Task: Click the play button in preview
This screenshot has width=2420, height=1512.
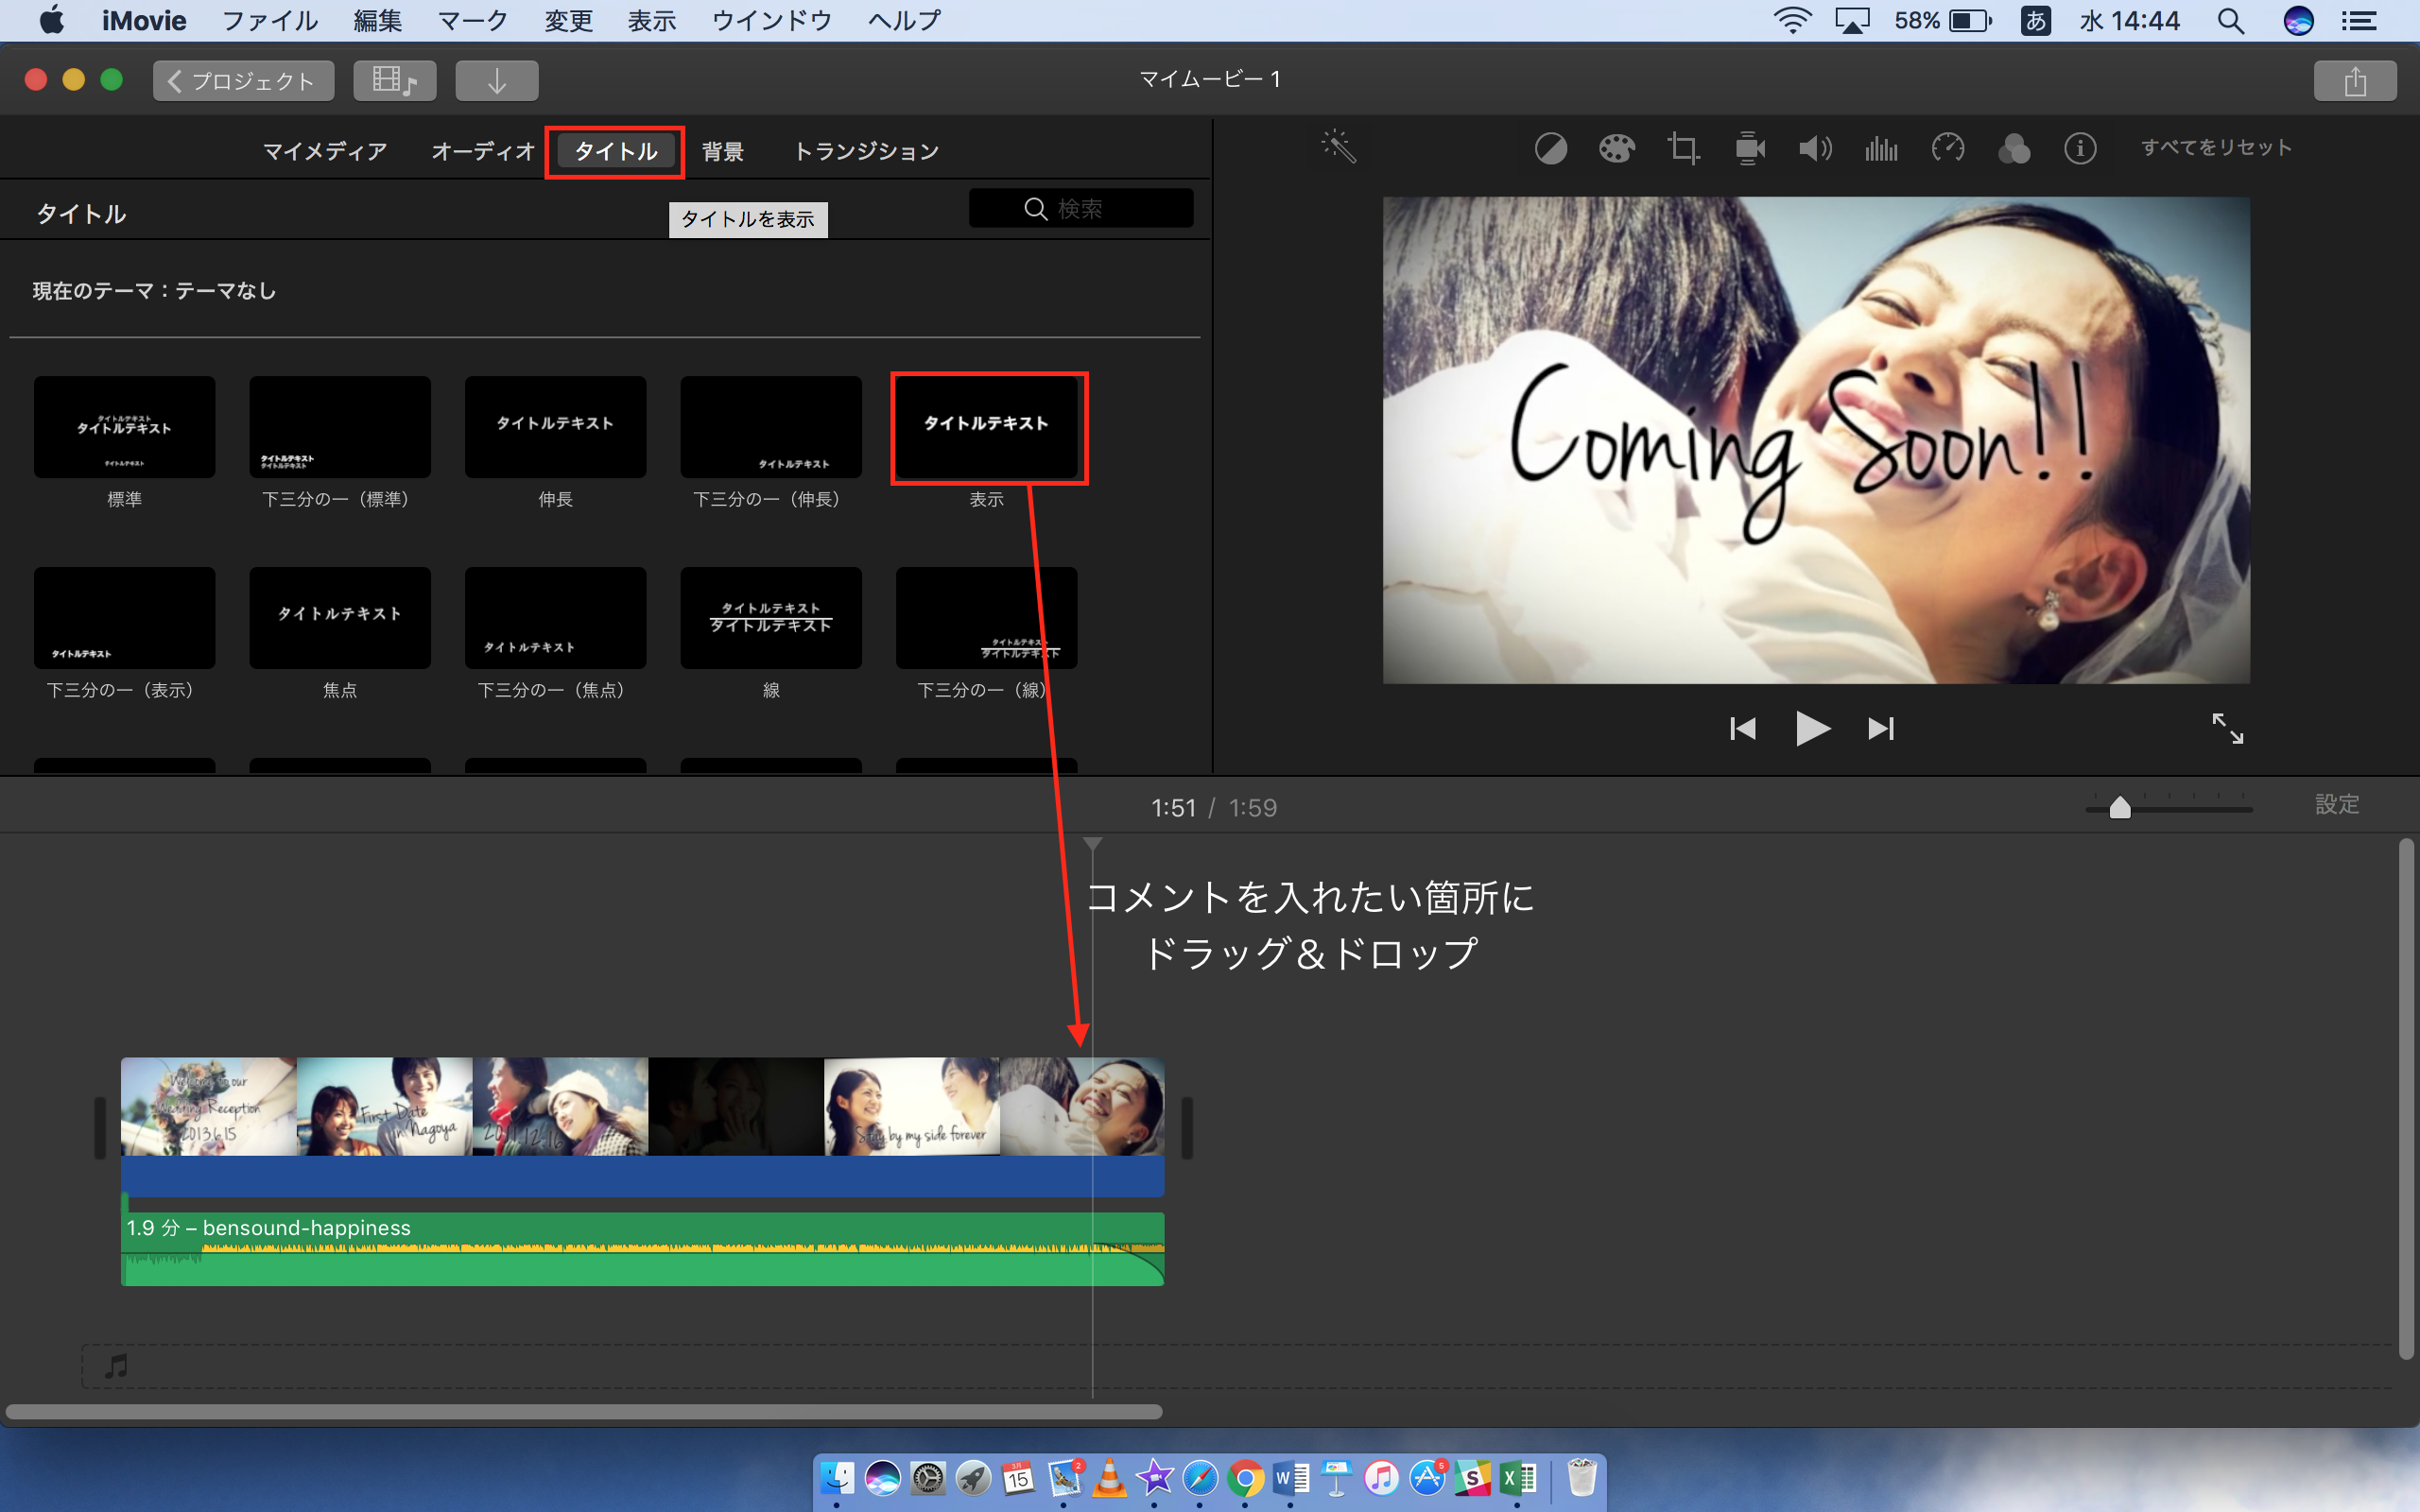Action: (x=1810, y=729)
